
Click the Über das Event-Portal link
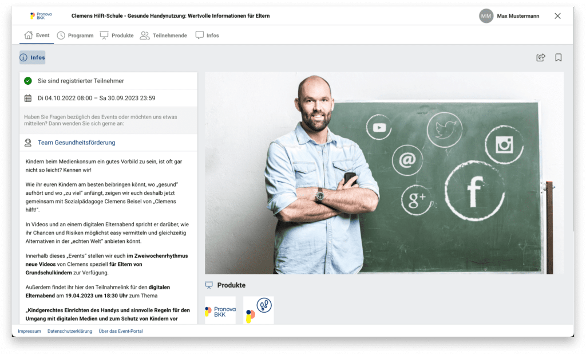(x=121, y=331)
